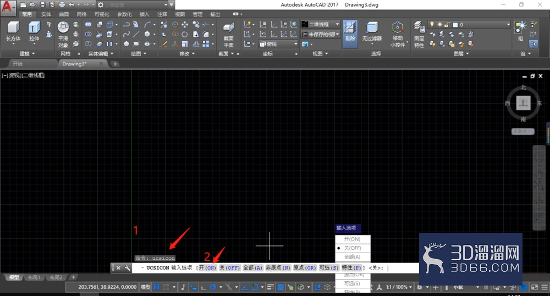Choose the ON (开) option in command line
Screen dimensions: 550x296
tap(208, 267)
